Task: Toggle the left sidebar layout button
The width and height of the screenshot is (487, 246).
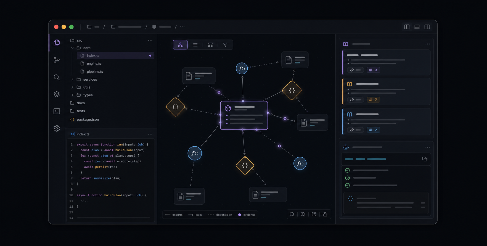Action: click(x=407, y=27)
